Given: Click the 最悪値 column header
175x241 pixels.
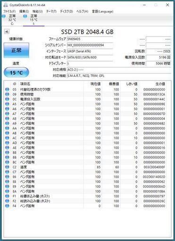Looking at the screenshot, I should [114, 84].
